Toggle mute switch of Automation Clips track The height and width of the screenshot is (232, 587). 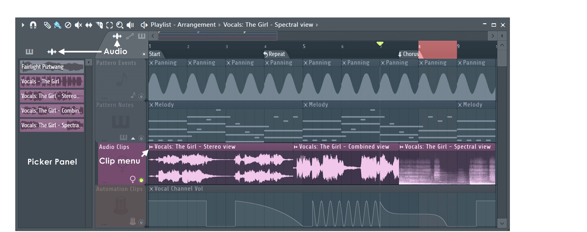click(x=141, y=222)
